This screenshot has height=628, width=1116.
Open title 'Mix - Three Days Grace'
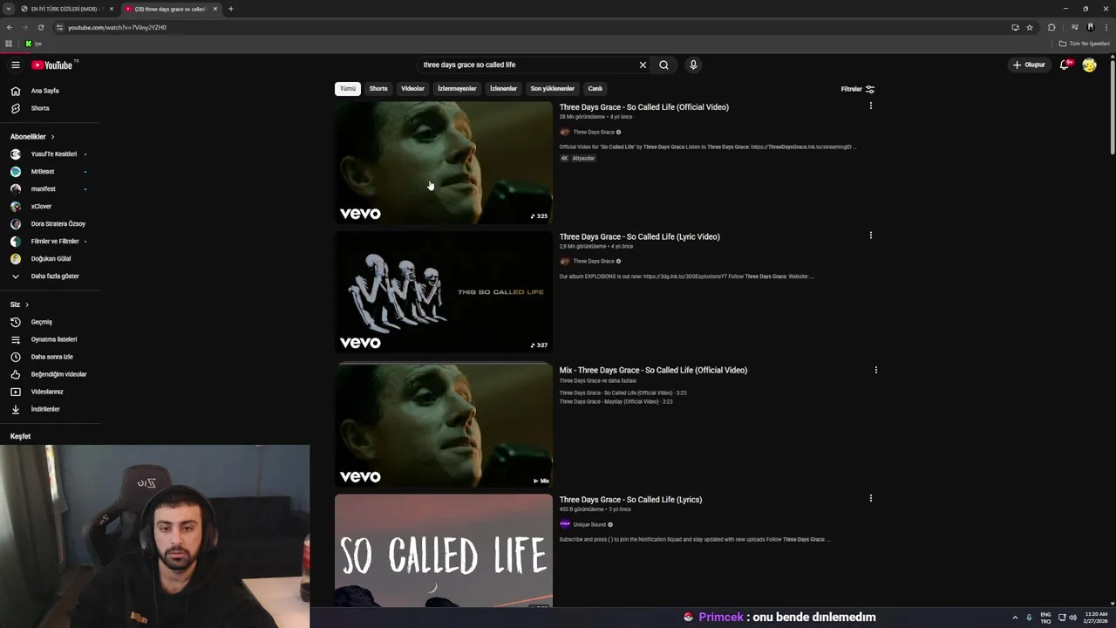point(653,370)
